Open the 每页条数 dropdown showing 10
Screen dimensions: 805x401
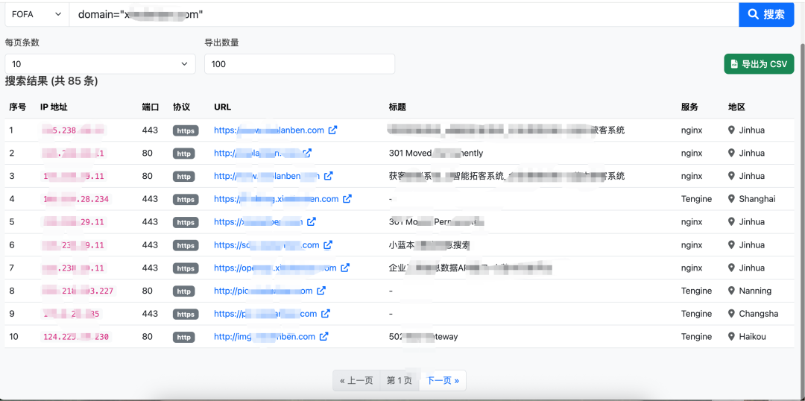100,64
